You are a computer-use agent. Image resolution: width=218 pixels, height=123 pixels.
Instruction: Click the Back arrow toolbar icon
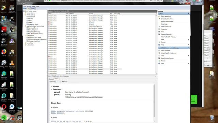24,9
